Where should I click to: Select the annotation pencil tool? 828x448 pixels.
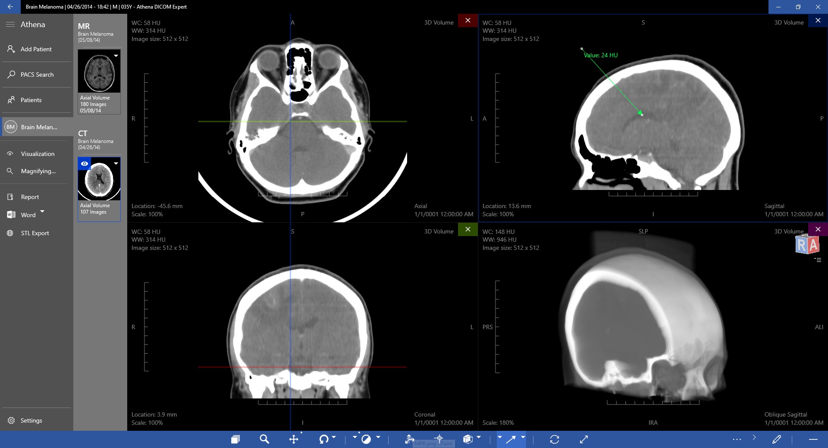click(x=777, y=439)
